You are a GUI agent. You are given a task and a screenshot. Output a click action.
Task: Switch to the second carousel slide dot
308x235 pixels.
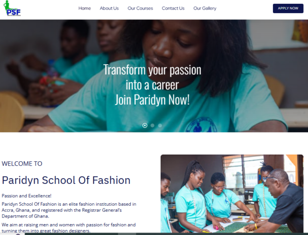point(153,125)
